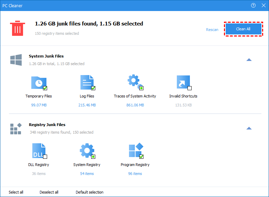Click the Invalid Shortcuts arrow icon

click(183, 82)
